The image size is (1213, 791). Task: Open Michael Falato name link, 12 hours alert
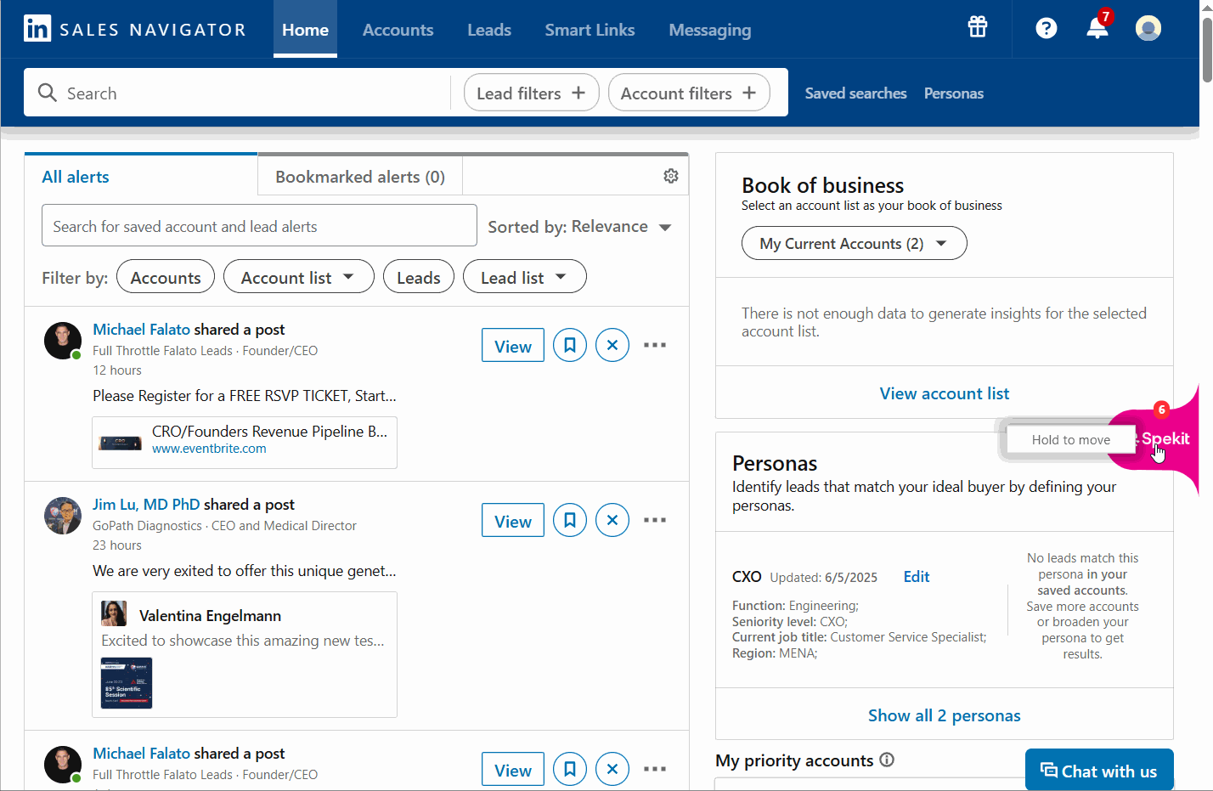(141, 329)
